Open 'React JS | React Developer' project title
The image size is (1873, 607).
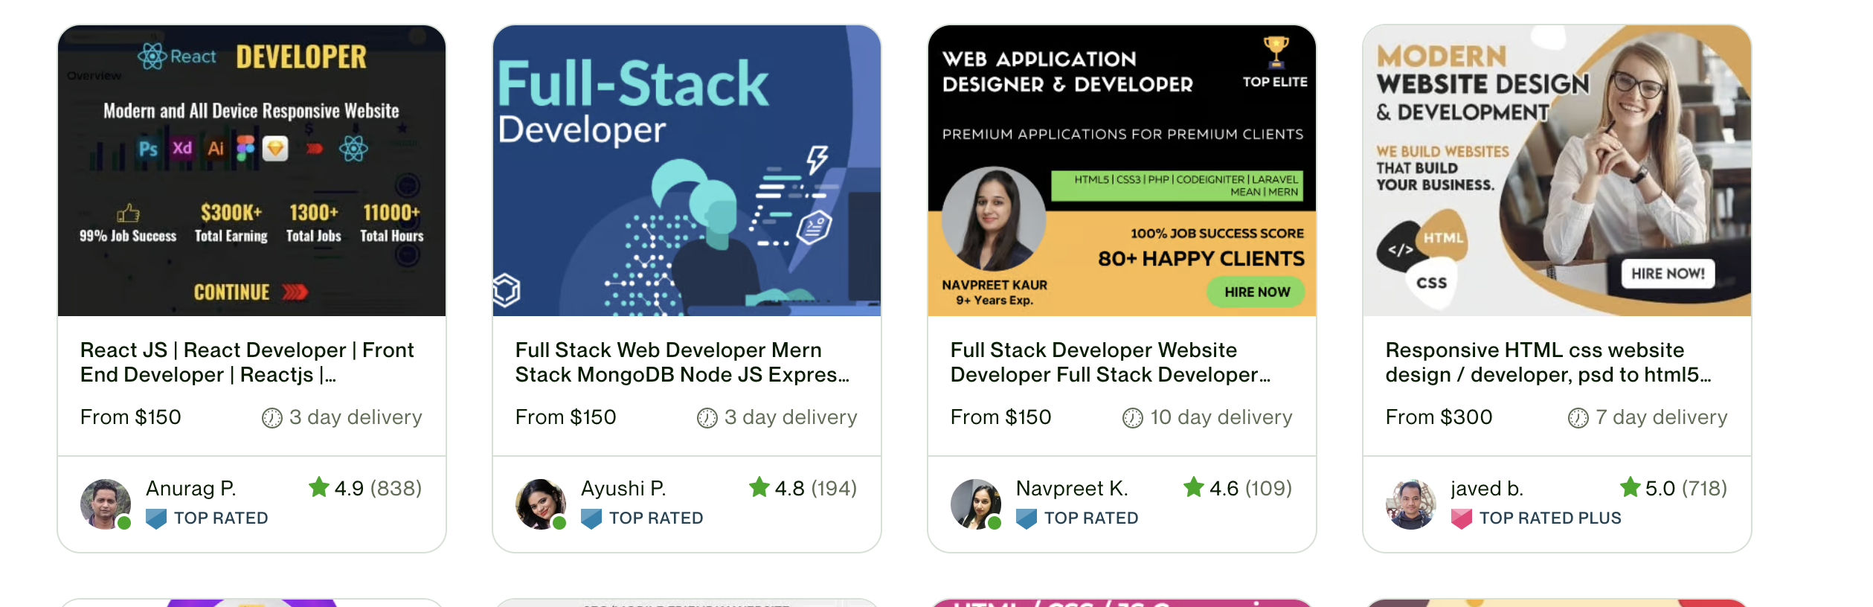[247, 362]
